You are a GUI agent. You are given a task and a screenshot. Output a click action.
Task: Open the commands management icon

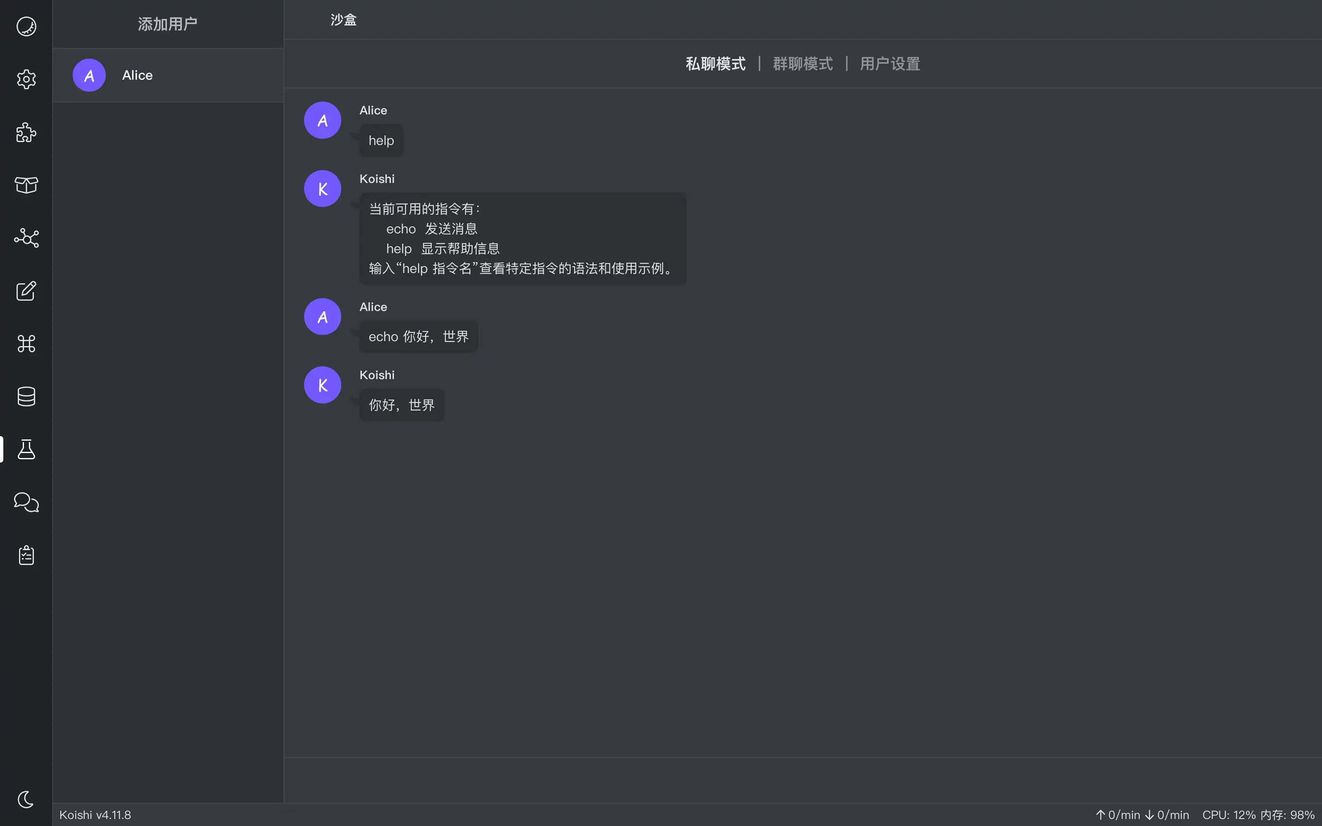click(26, 344)
